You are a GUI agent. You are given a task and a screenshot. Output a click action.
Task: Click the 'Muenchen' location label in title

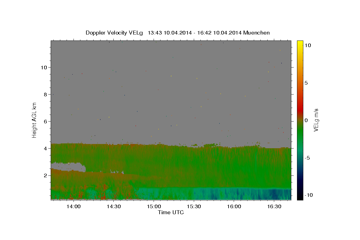tap(256, 33)
